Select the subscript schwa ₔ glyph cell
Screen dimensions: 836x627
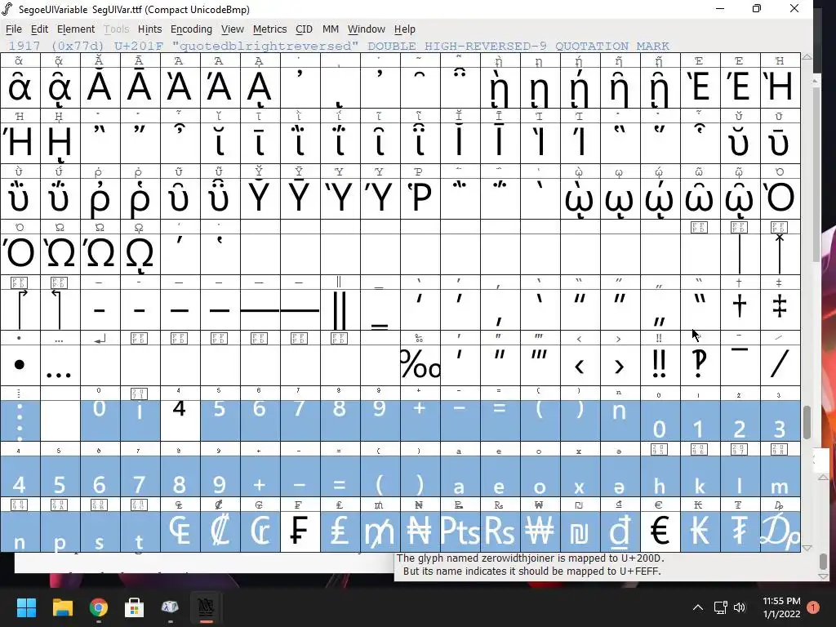point(620,476)
